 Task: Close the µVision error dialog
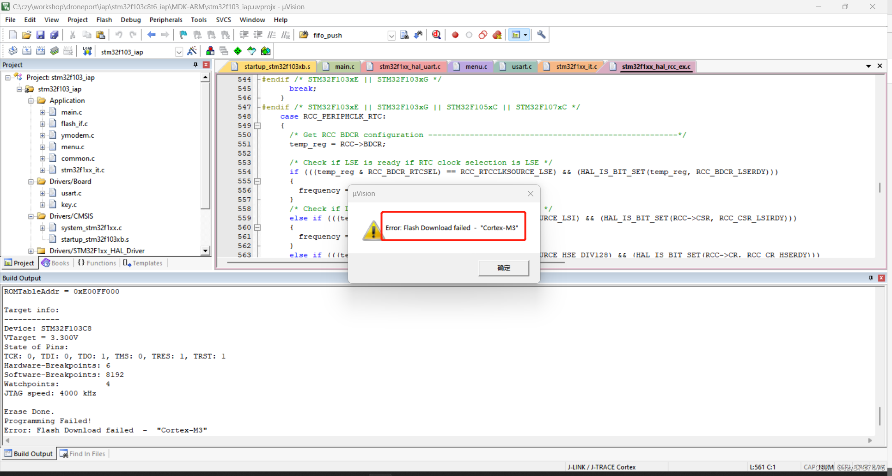531,194
